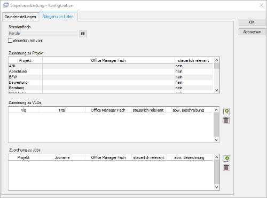Click nein value in BFW row
This screenshot has height=198, width=267.
(x=179, y=77)
